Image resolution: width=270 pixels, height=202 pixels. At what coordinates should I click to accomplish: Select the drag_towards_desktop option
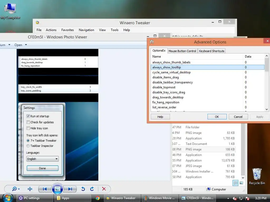pos(208,97)
